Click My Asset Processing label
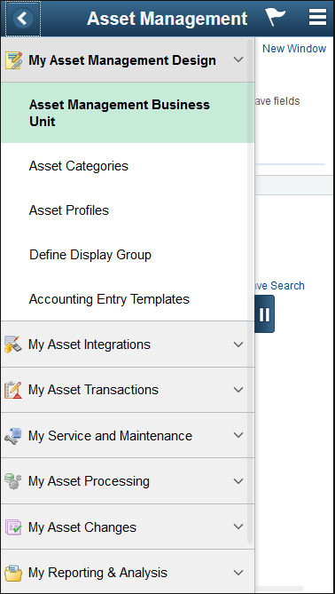This screenshot has height=594, width=335. pyautogui.click(x=90, y=481)
